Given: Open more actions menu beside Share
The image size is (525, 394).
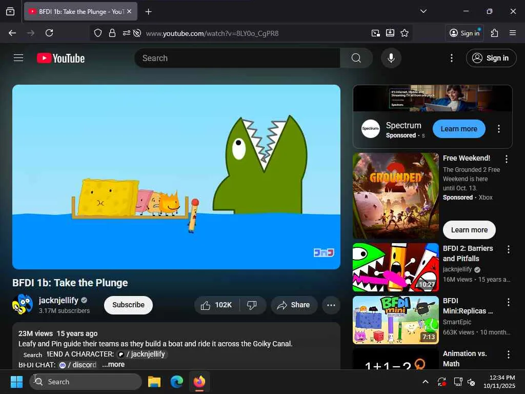Looking at the screenshot, I should pos(331,305).
